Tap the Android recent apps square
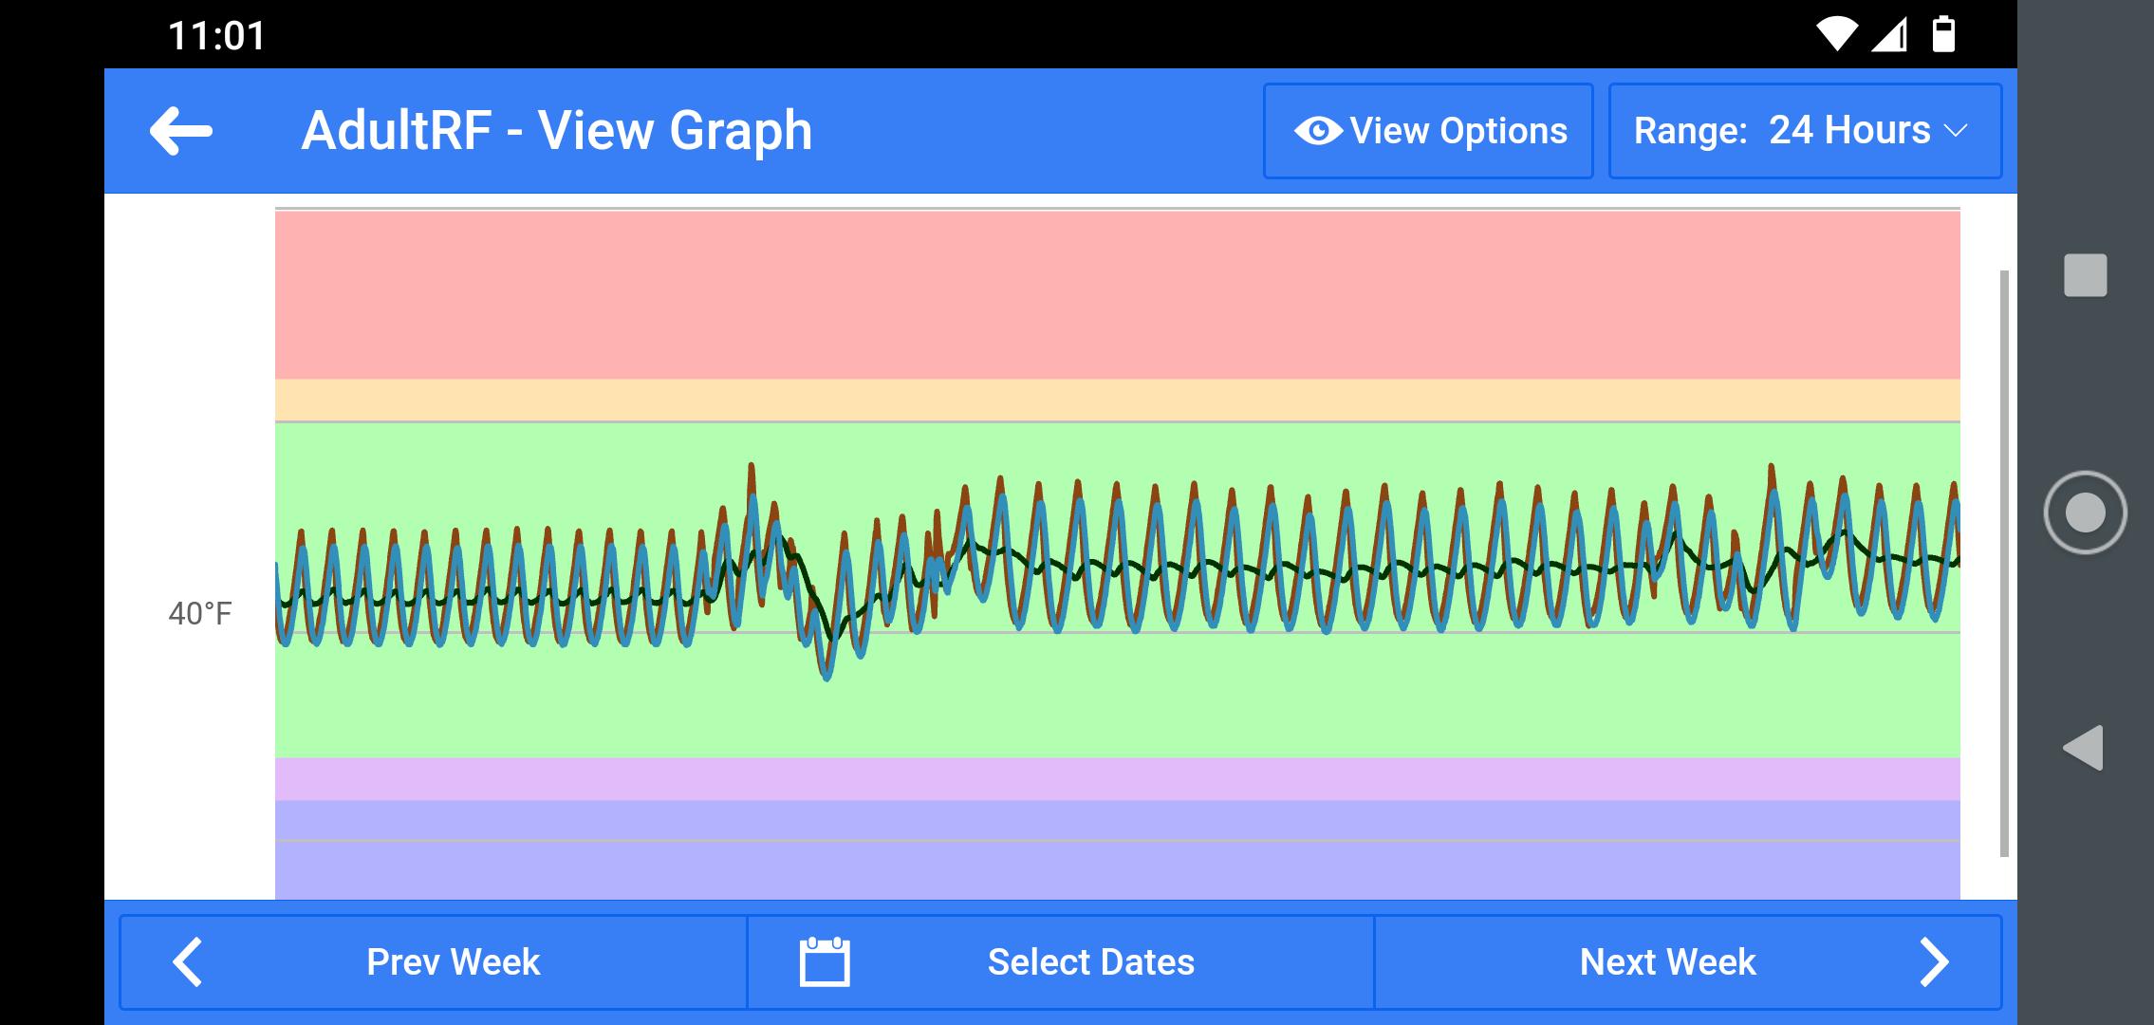Image resolution: width=2154 pixels, height=1025 pixels. coord(2085,275)
